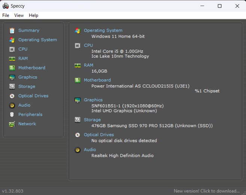Open Network section from sidebar

(27, 124)
